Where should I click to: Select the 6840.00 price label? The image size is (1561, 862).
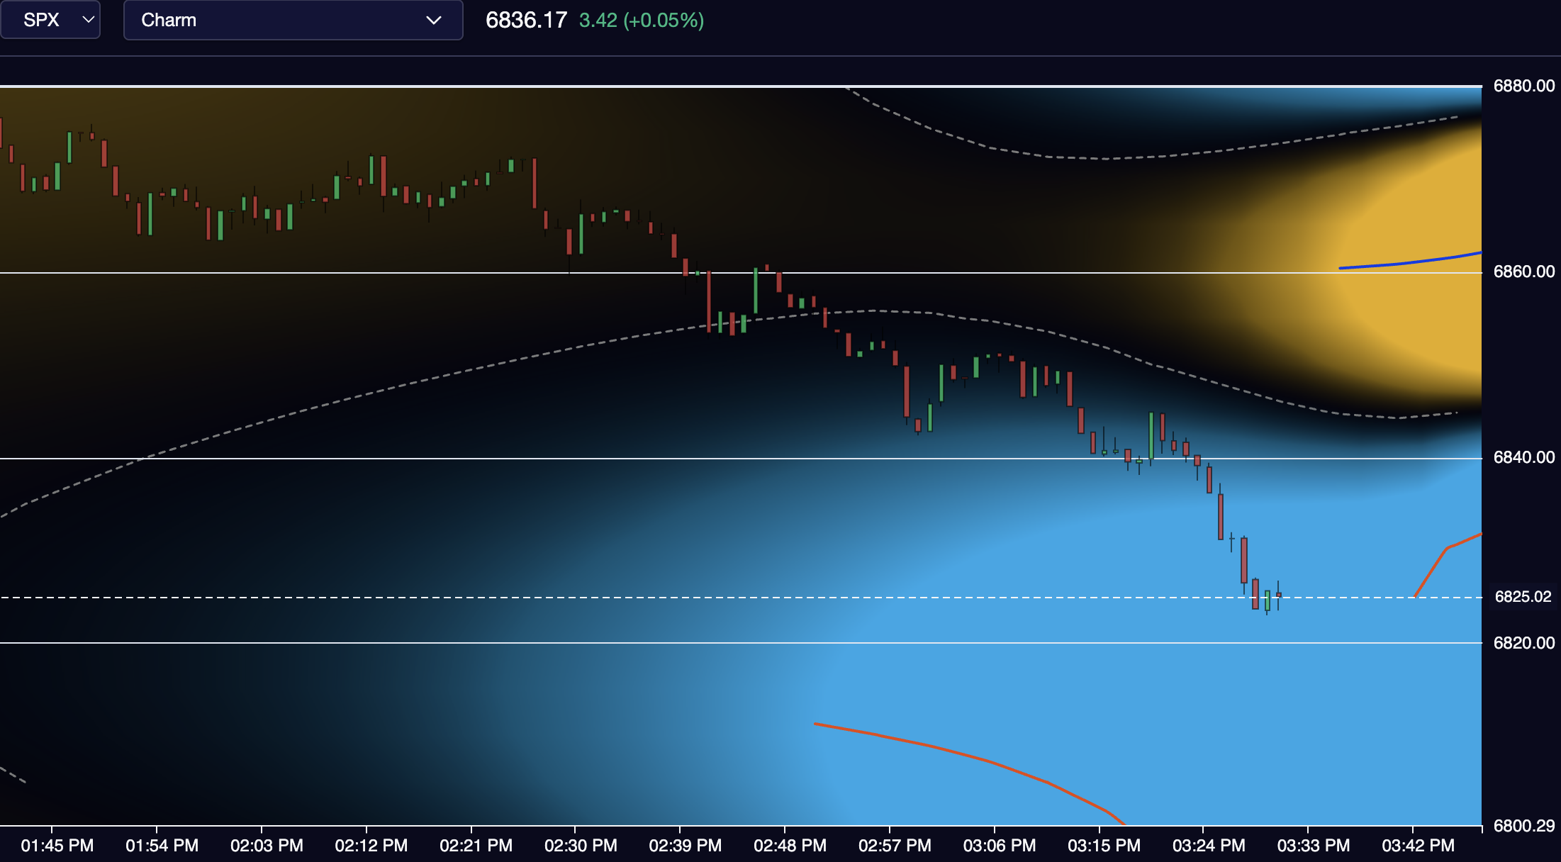[x=1524, y=457]
